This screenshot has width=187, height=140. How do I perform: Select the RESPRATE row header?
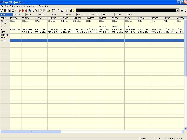5,35
